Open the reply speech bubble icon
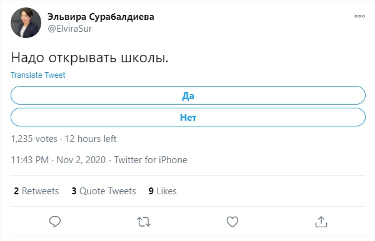The image size is (375, 241). point(55,222)
